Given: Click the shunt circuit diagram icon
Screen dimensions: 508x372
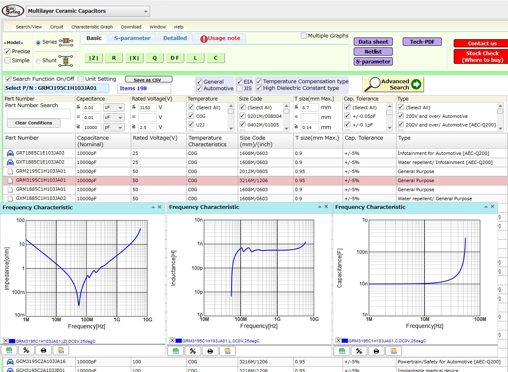Looking at the screenshot, I should pyautogui.click(x=66, y=61).
